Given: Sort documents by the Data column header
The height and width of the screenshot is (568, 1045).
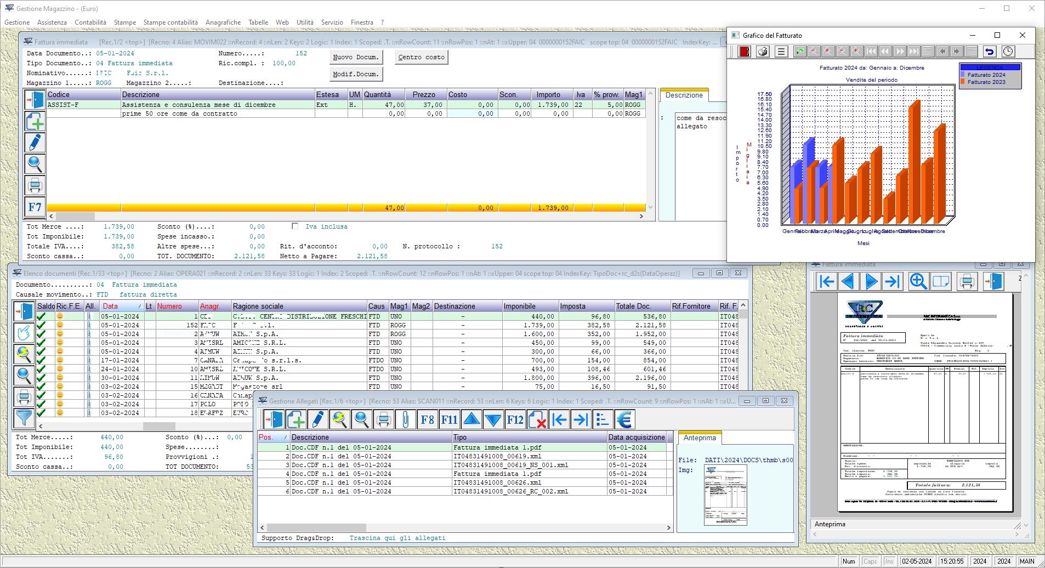Looking at the screenshot, I should pyautogui.click(x=121, y=306).
